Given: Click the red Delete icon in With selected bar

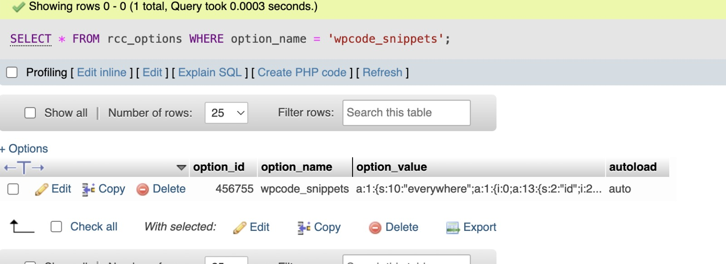Looking at the screenshot, I should [x=375, y=227].
